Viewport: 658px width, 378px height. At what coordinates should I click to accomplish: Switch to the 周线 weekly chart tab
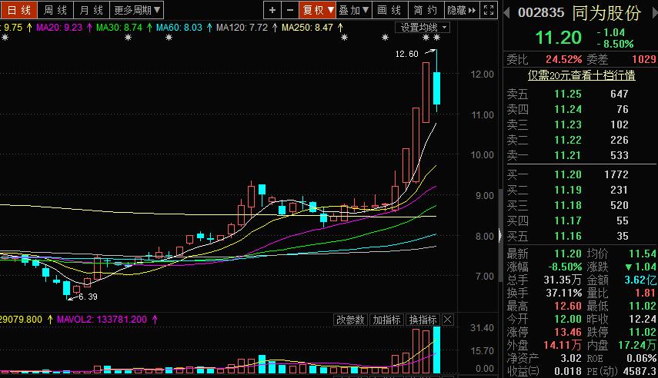55,10
